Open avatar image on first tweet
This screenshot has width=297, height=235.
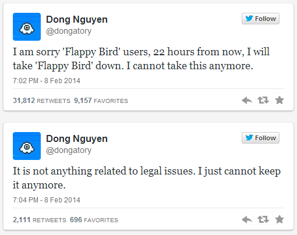pos(27,27)
